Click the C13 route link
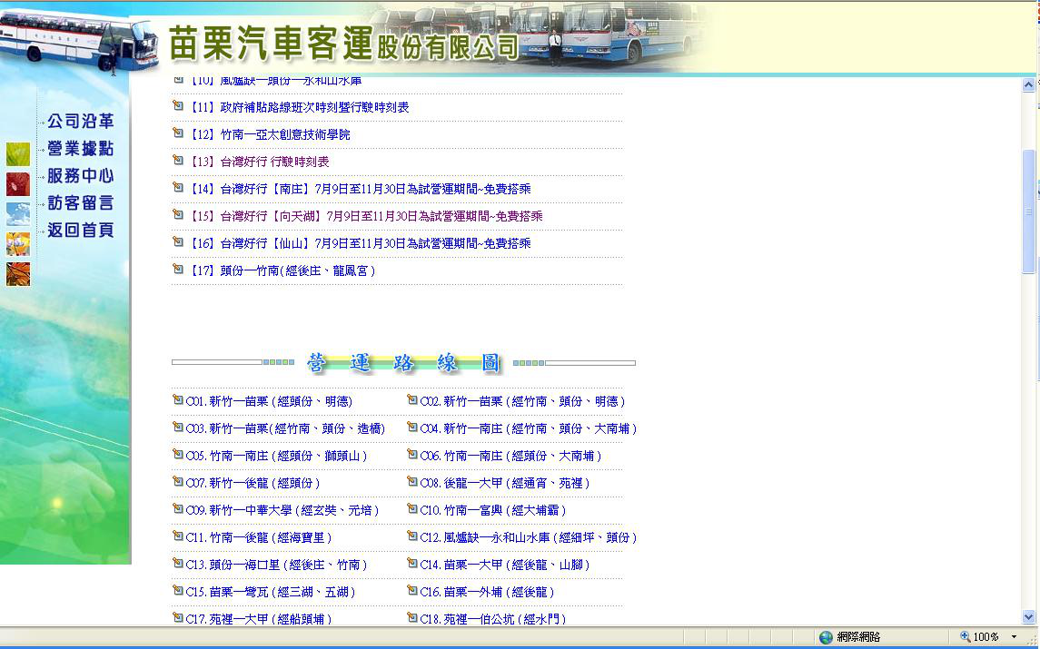The width and height of the screenshot is (1040, 649). click(277, 565)
